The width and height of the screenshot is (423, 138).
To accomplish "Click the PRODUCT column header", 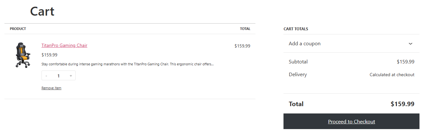I will click(x=18, y=29).
